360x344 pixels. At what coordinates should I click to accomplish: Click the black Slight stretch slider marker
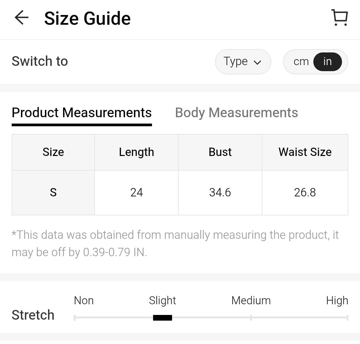pos(162,318)
